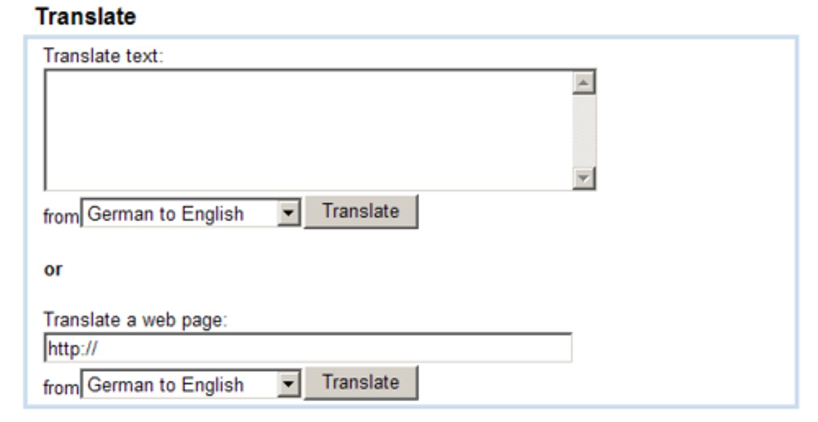Click the 'Translate text:' label
The height and width of the screenshot is (422, 818).
click(103, 56)
